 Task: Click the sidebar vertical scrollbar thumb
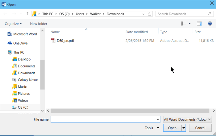43,75
